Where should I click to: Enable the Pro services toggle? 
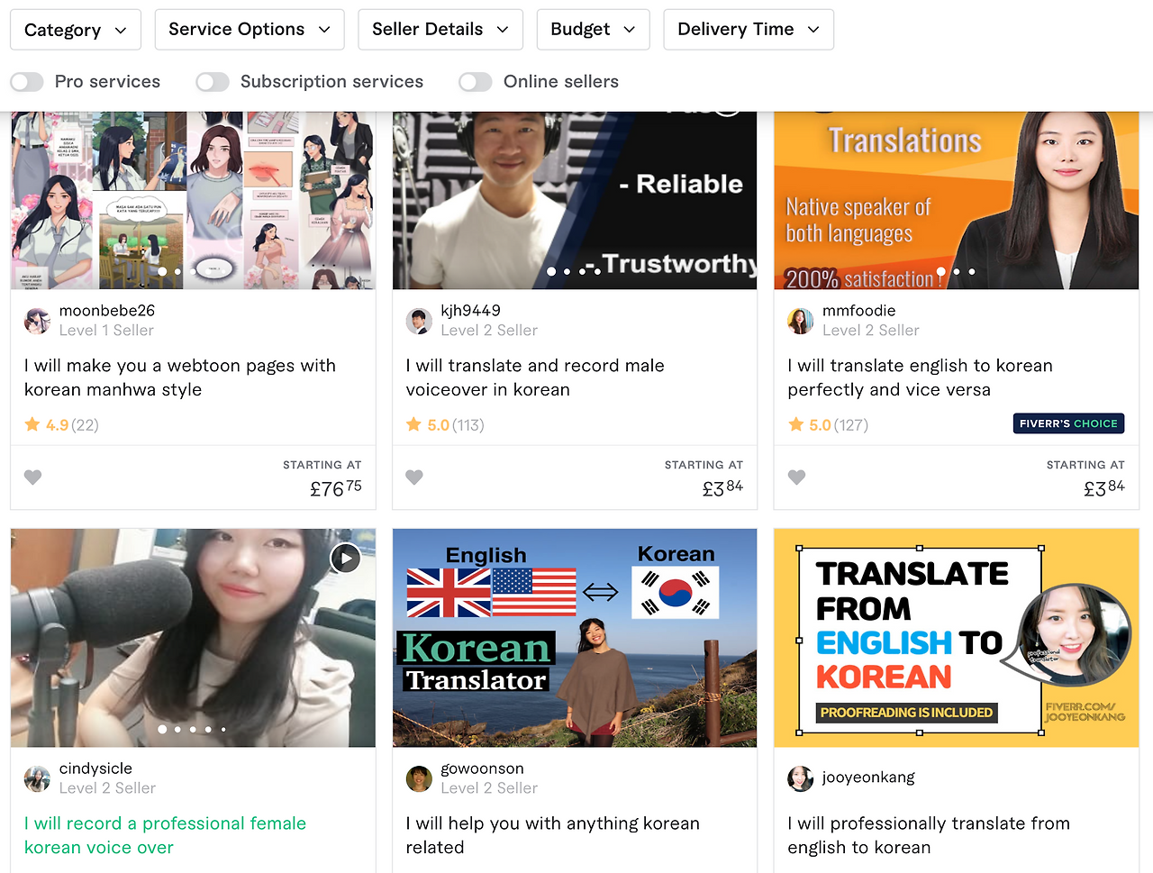[x=27, y=81]
